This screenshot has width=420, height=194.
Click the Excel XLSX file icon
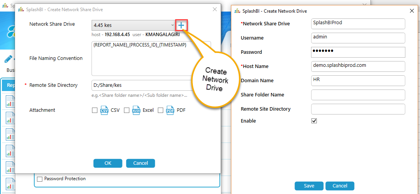(136, 110)
